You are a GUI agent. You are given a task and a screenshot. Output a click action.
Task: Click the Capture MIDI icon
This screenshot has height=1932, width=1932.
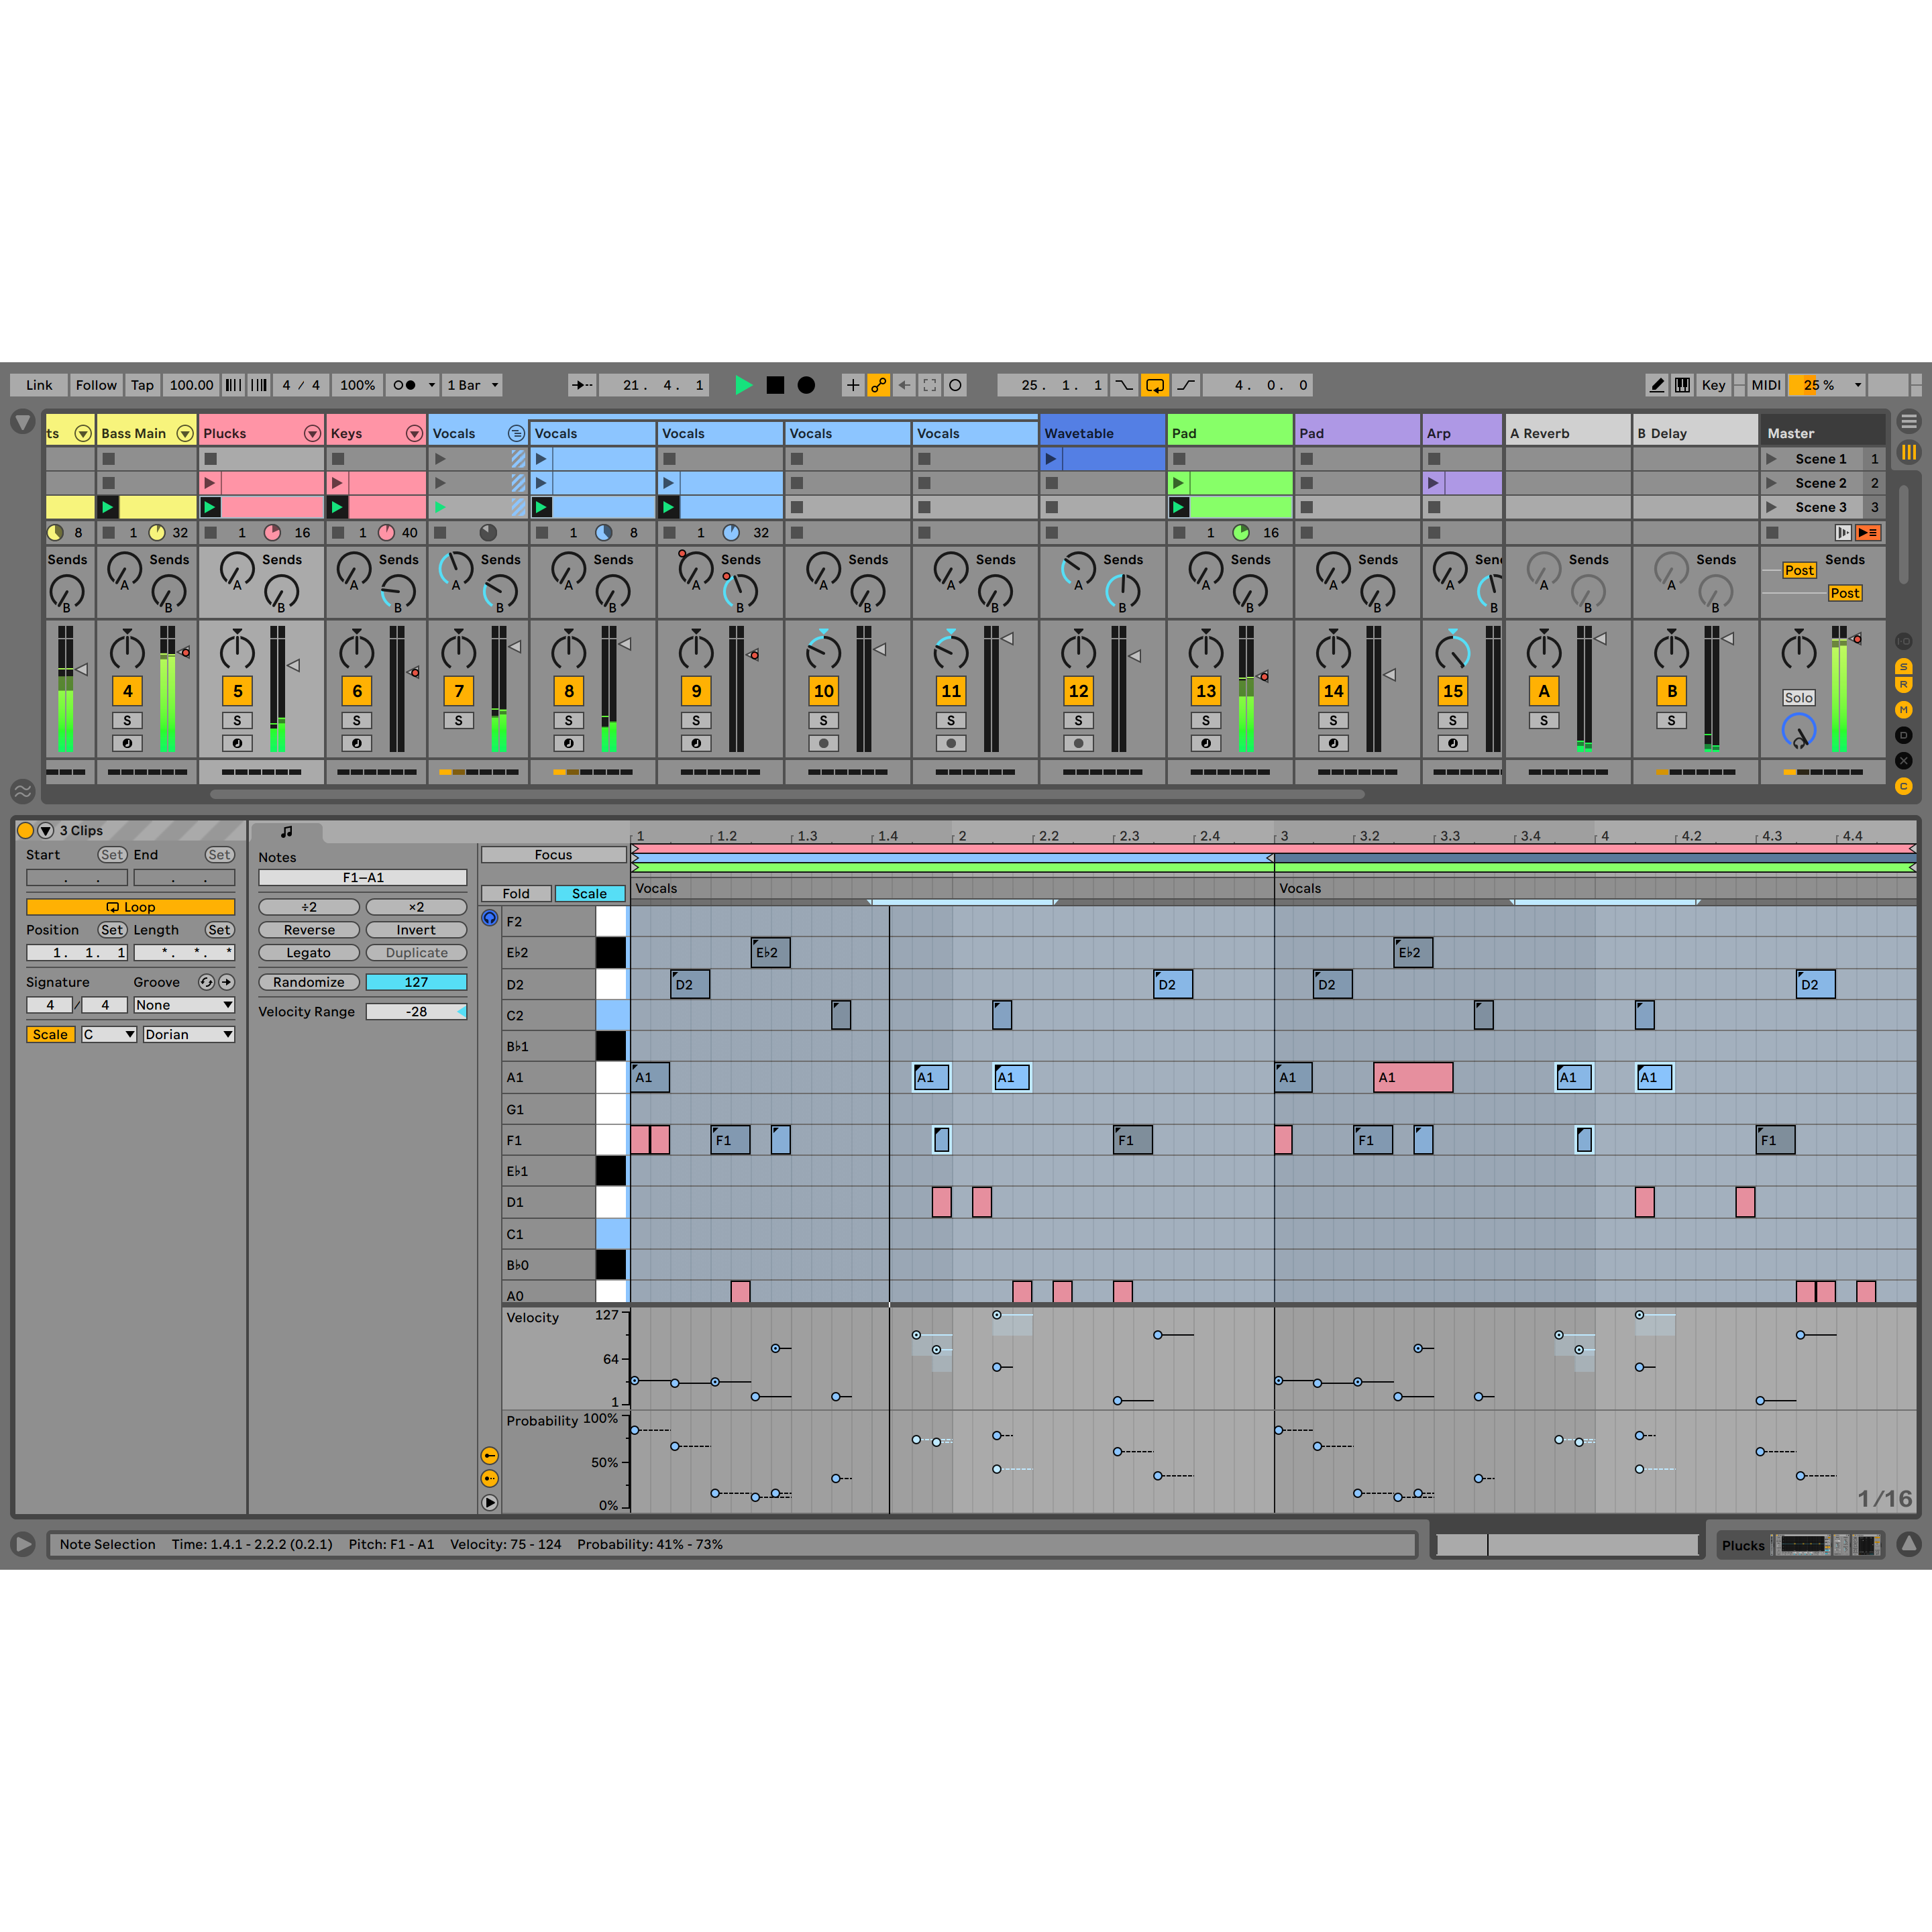[x=929, y=385]
